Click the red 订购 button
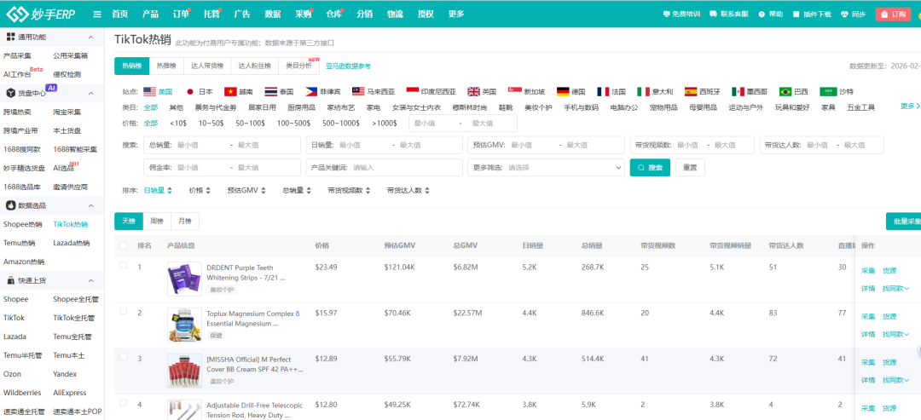The image size is (921, 420). 893,14
